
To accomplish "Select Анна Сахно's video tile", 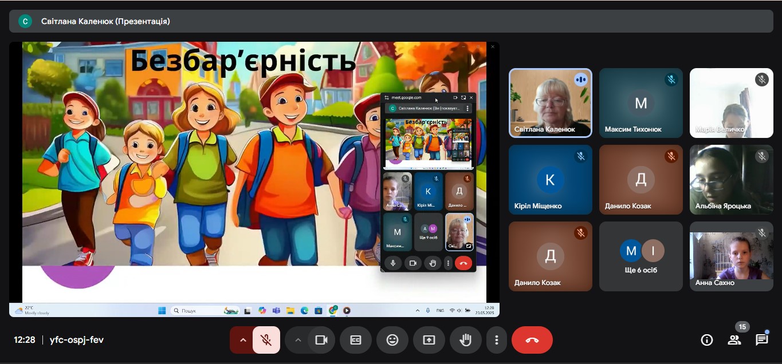I will (x=731, y=256).
